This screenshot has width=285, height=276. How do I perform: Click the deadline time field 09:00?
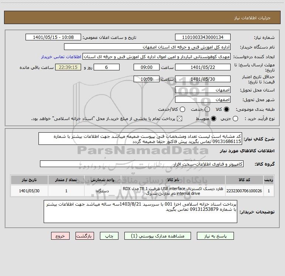(x=147, y=67)
